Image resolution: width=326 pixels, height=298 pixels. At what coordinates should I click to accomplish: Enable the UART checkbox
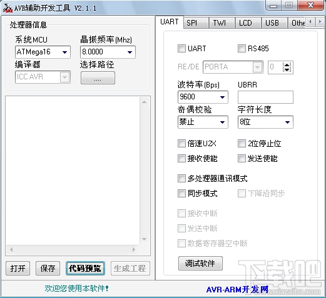(181, 49)
